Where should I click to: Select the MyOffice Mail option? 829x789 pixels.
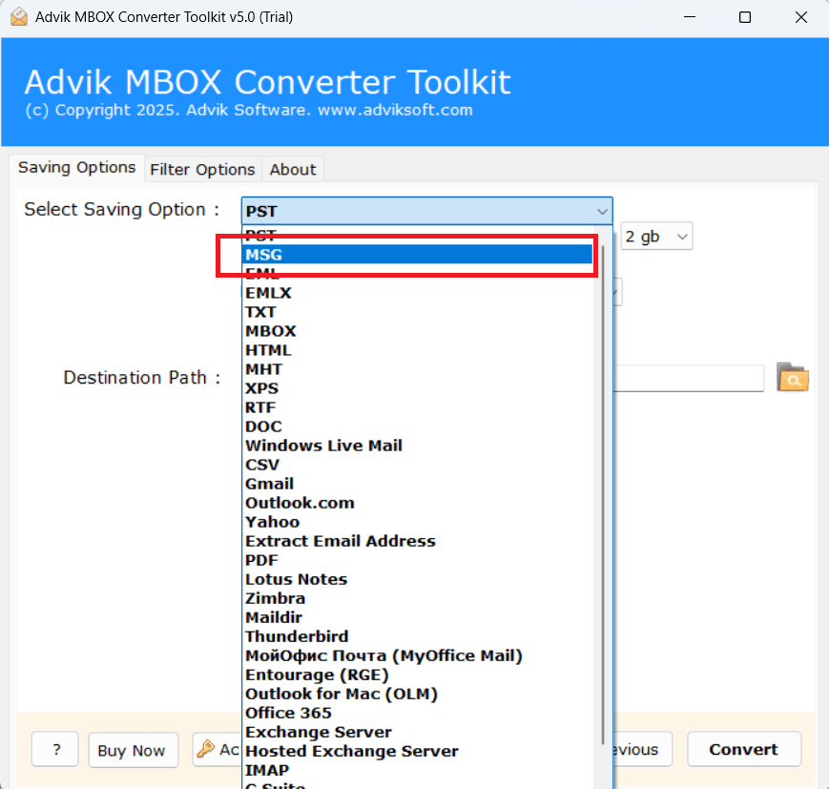pos(417,655)
